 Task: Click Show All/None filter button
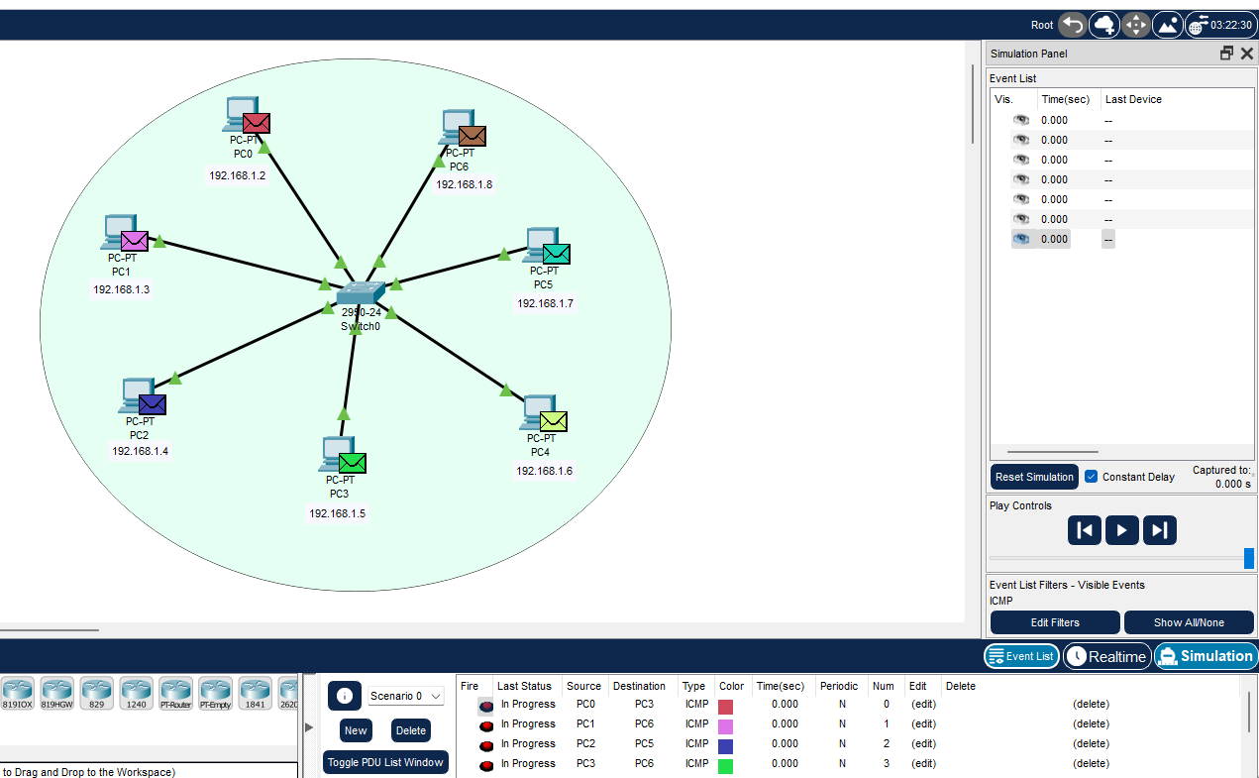click(1189, 622)
